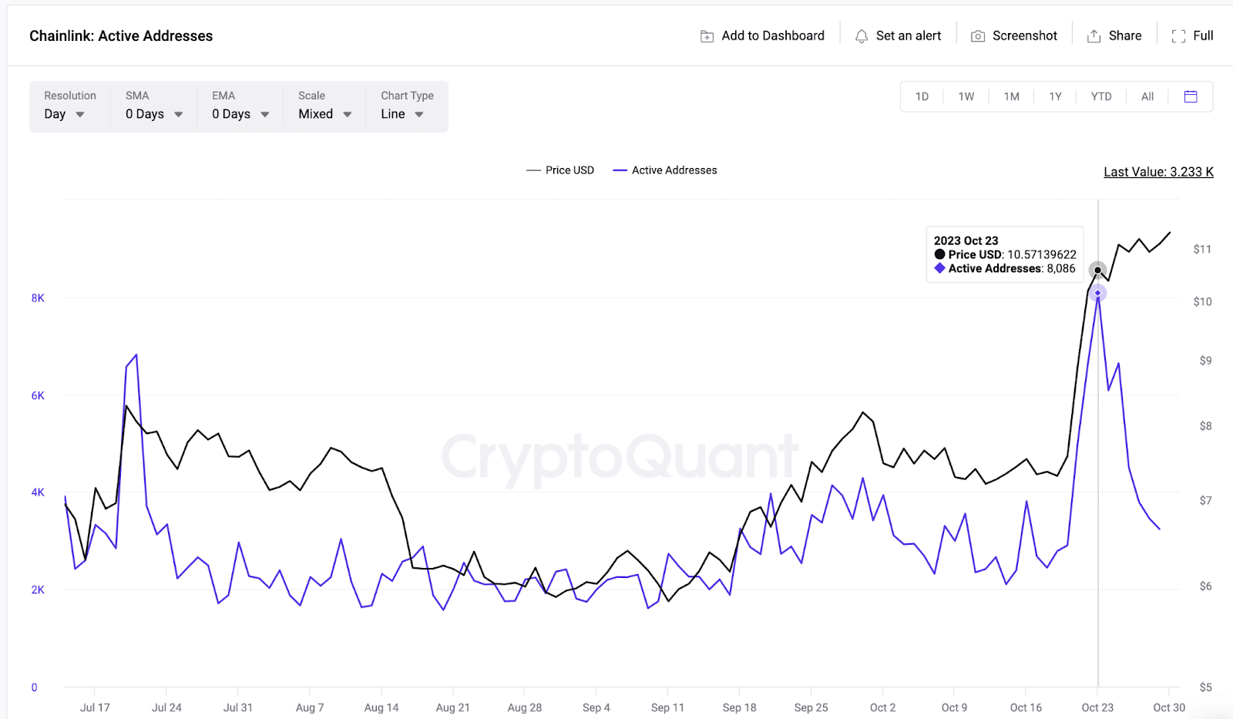This screenshot has height=719, width=1233.
Task: Click the upload arrow icon beside Share
Action: click(x=1094, y=35)
